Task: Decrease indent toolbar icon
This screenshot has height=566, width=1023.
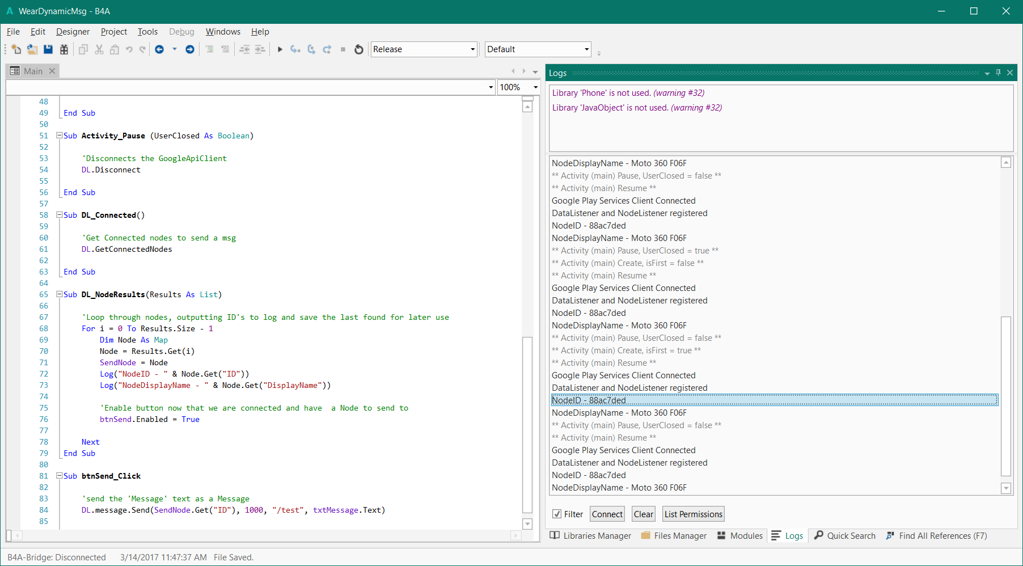Action: tap(244, 49)
